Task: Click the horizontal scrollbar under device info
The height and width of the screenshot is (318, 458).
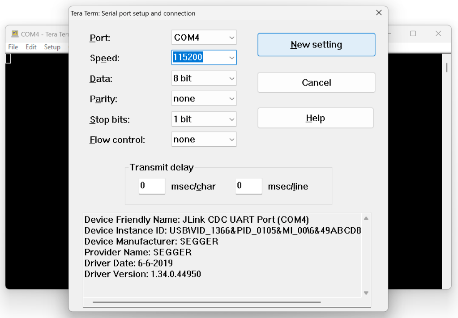Action: (206, 302)
